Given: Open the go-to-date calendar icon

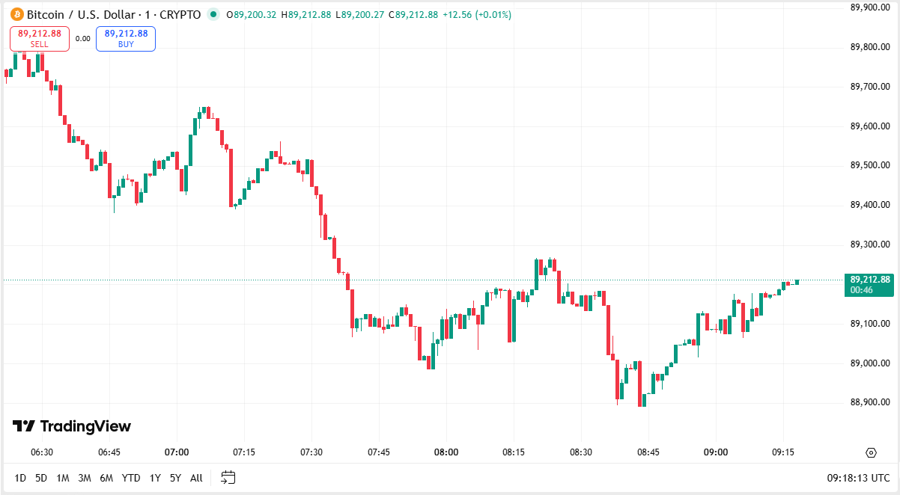Looking at the screenshot, I should [x=227, y=477].
